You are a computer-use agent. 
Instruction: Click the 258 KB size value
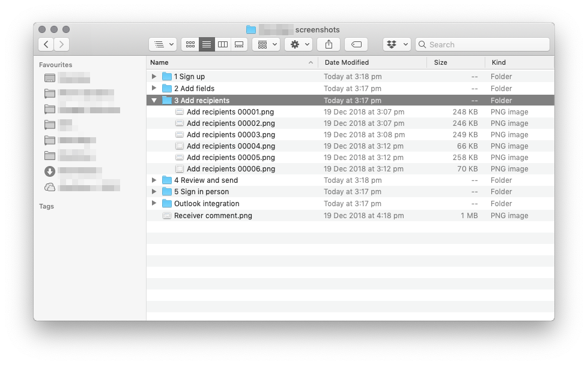pyautogui.click(x=465, y=157)
